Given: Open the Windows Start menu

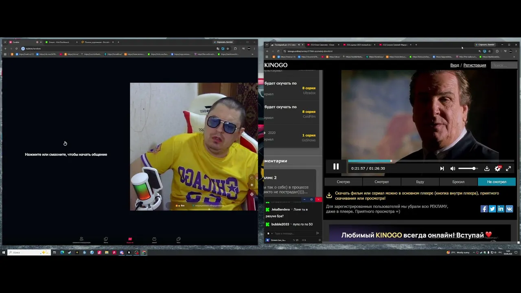Looking at the screenshot, I should point(4,252).
